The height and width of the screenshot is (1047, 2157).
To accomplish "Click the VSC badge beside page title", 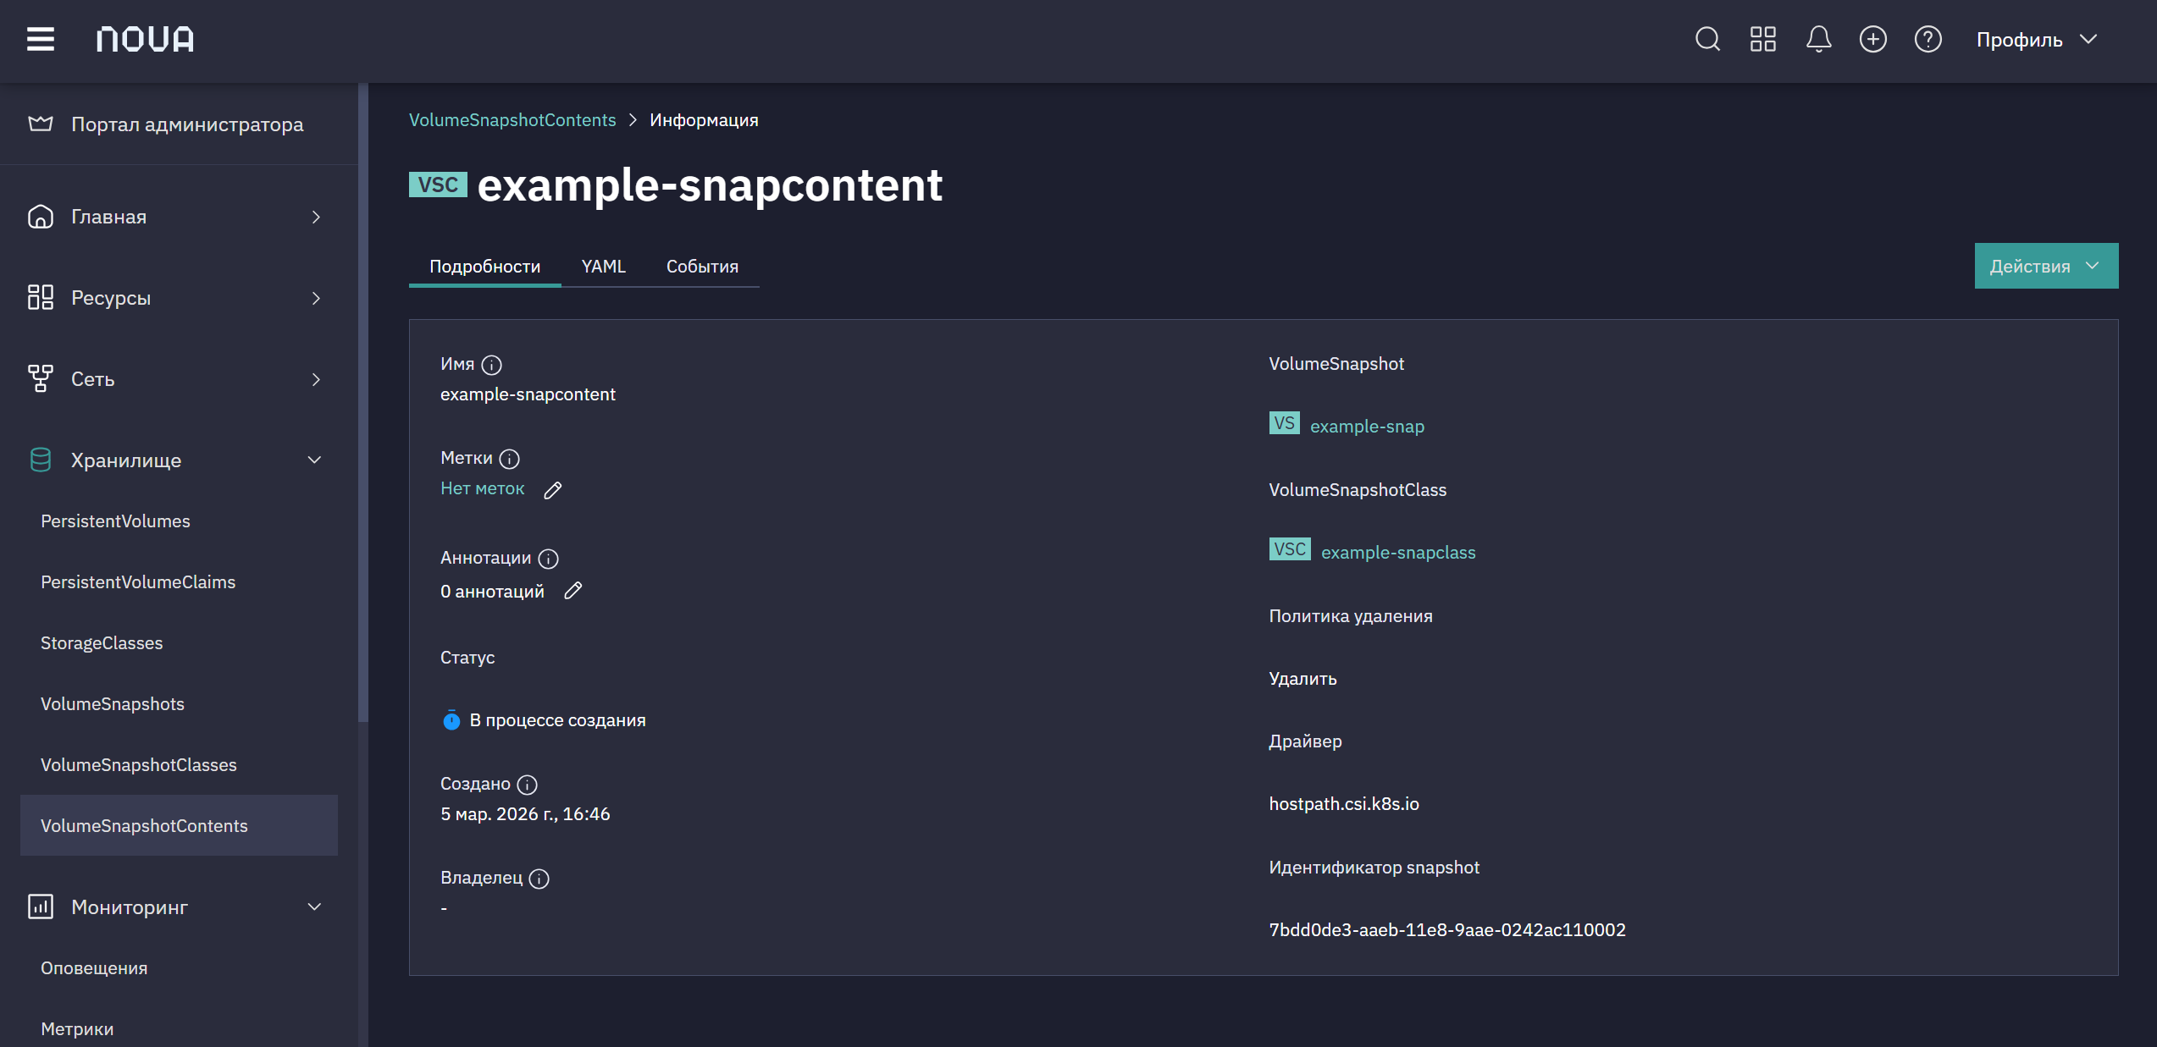I will (x=438, y=185).
